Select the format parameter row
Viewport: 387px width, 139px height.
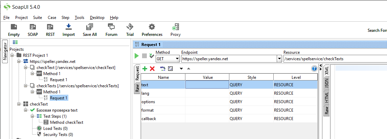point(229,110)
